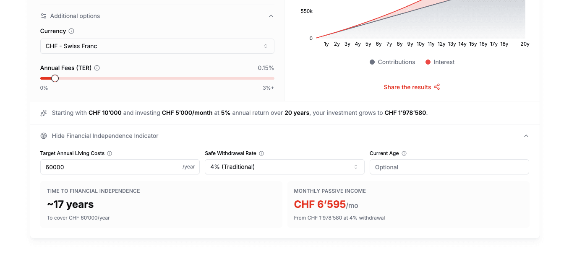The height and width of the screenshot is (259, 569).
Task: Click the Target Annual Living Costs info icon
Action: tap(110, 153)
